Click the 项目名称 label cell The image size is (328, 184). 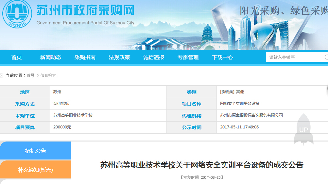point(192,104)
